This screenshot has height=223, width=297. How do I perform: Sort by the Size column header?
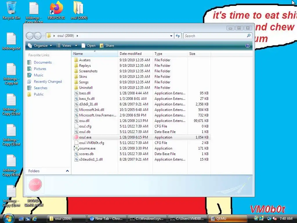coord(199,54)
